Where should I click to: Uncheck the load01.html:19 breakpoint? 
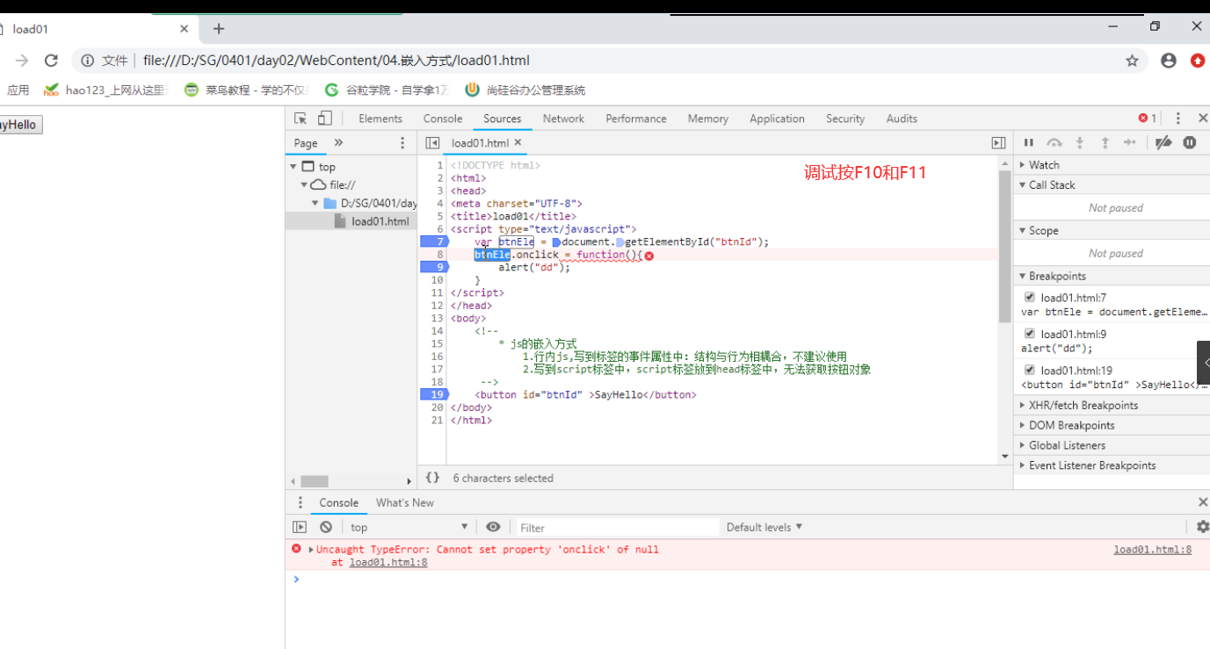1030,371
